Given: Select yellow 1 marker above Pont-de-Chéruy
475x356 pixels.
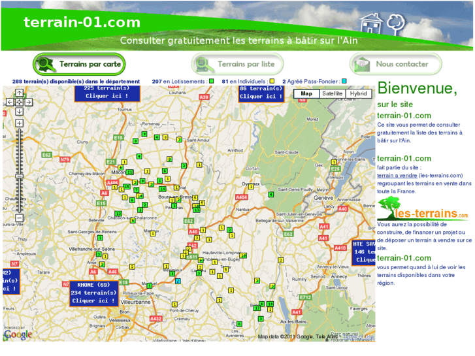Looking at the screenshot, I should pos(174,304).
